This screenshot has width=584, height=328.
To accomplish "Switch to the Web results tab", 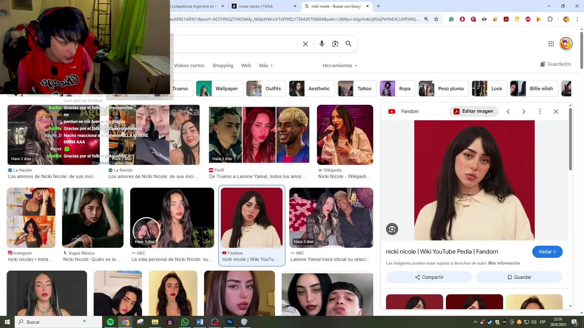I will coord(246,66).
